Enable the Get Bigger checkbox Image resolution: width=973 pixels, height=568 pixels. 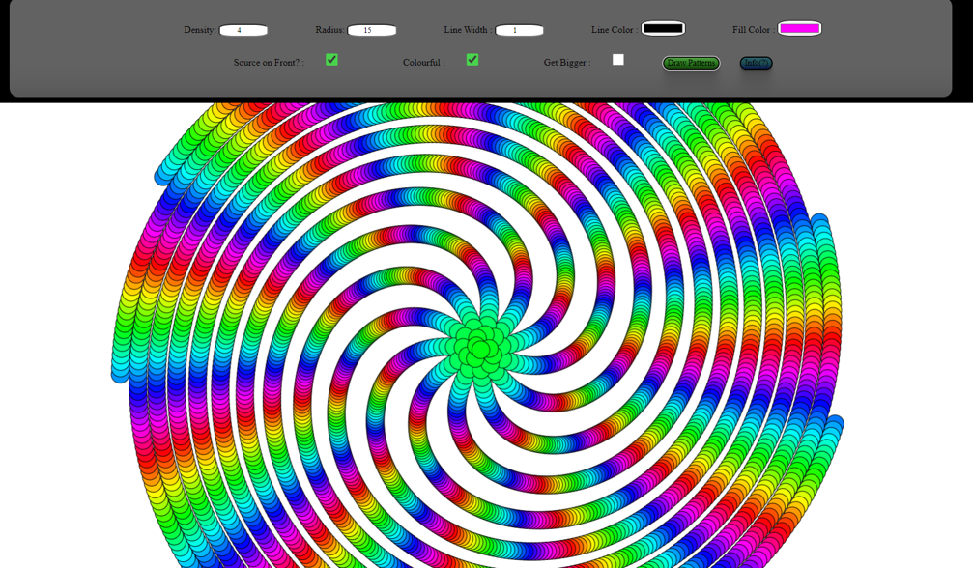click(618, 60)
